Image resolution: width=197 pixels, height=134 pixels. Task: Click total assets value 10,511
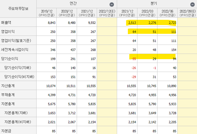pos(71,86)
